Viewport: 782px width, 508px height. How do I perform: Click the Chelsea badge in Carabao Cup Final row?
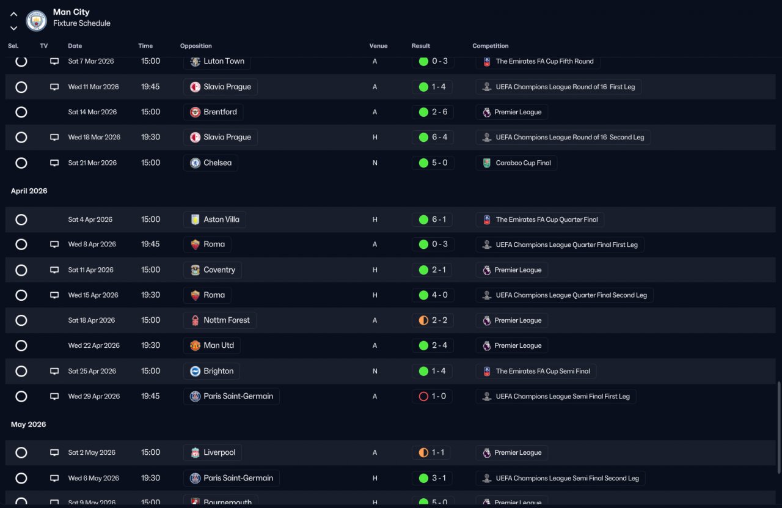[195, 163]
